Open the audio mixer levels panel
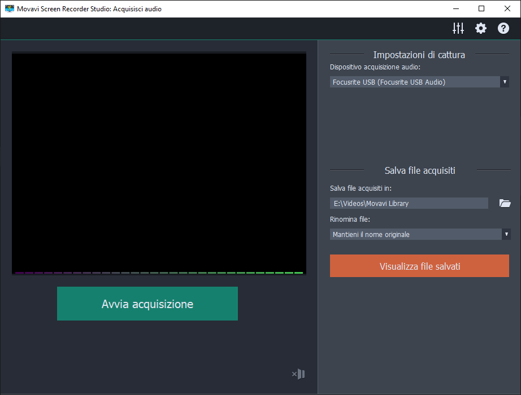Viewport: 521px width, 395px height. [458, 28]
